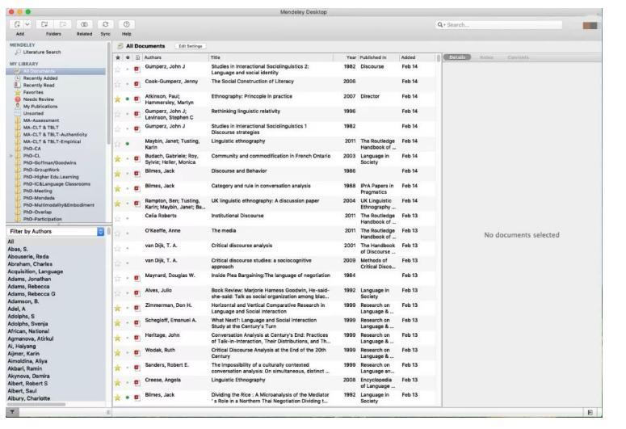Select the Unsorted documents entry
Image resolution: width=626 pixels, height=429 pixels.
(33, 113)
